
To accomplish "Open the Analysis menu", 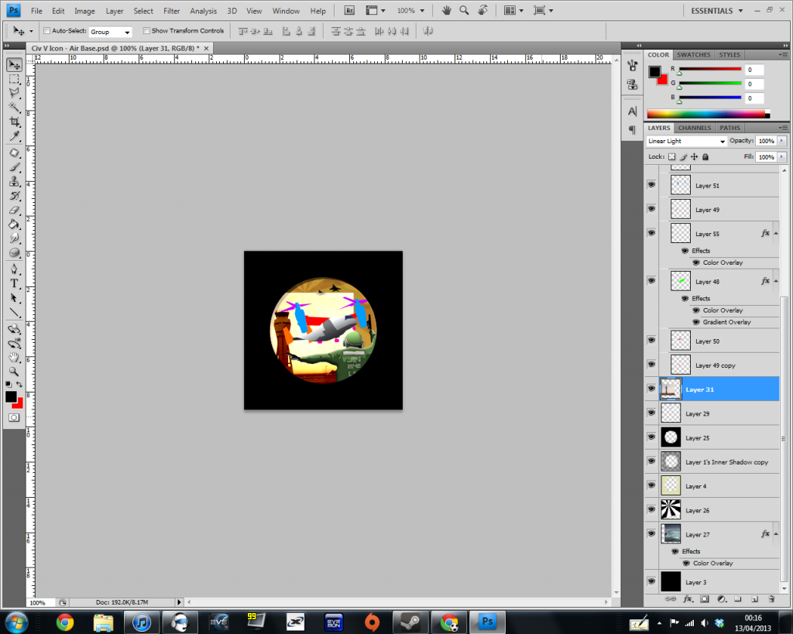I will (204, 11).
